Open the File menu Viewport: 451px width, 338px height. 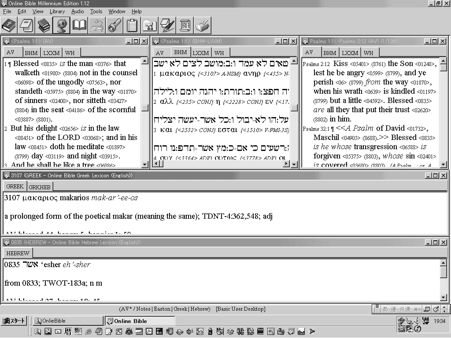[x=7, y=11]
